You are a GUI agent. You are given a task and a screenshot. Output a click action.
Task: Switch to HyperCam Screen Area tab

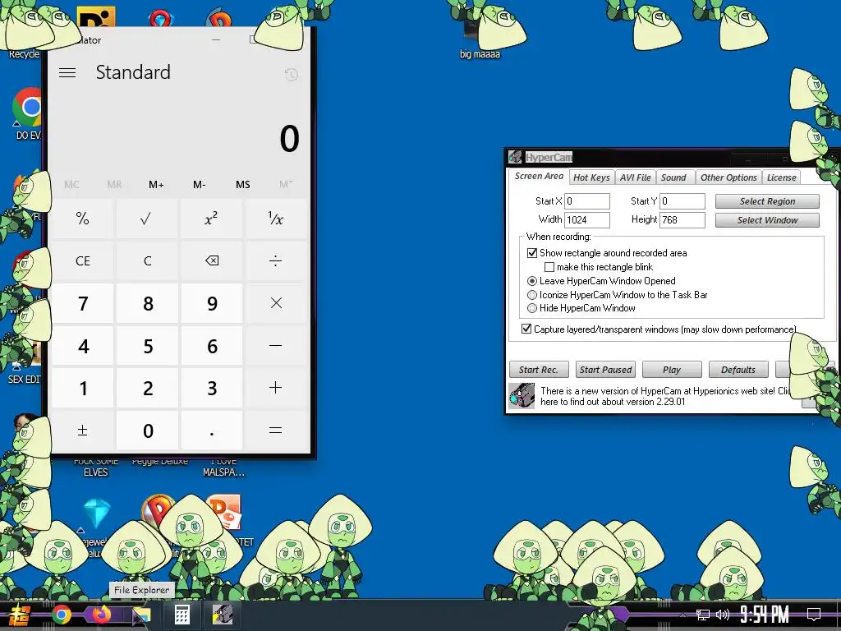tap(539, 176)
